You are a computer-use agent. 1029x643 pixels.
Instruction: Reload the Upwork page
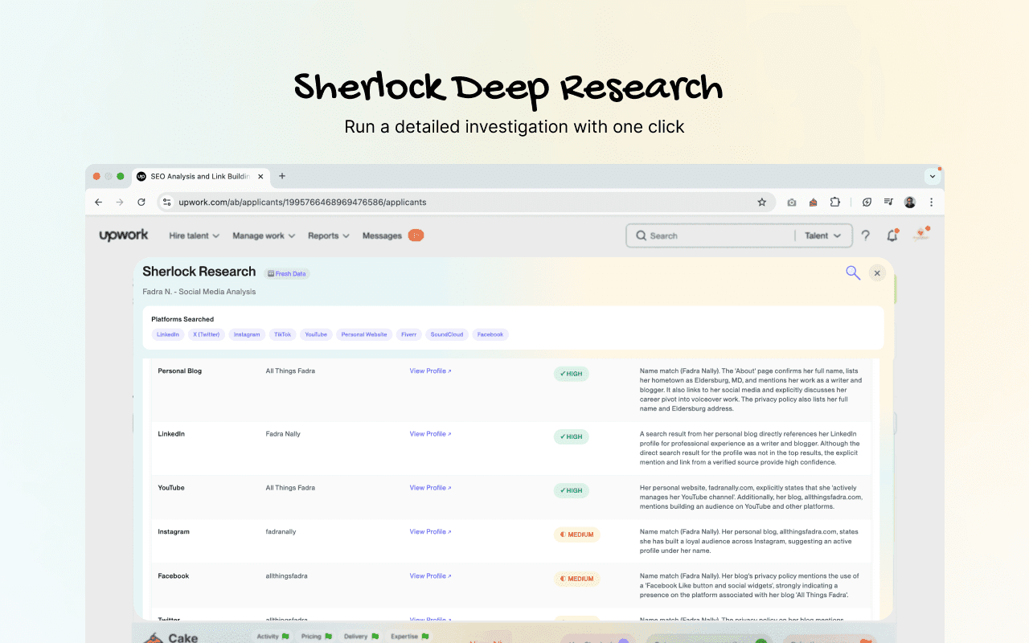click(x=141, y=203)
